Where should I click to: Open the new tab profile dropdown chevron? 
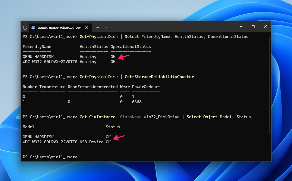(106, 28)
